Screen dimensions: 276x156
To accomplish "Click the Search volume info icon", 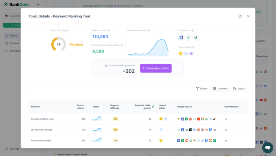I will 108,30.
